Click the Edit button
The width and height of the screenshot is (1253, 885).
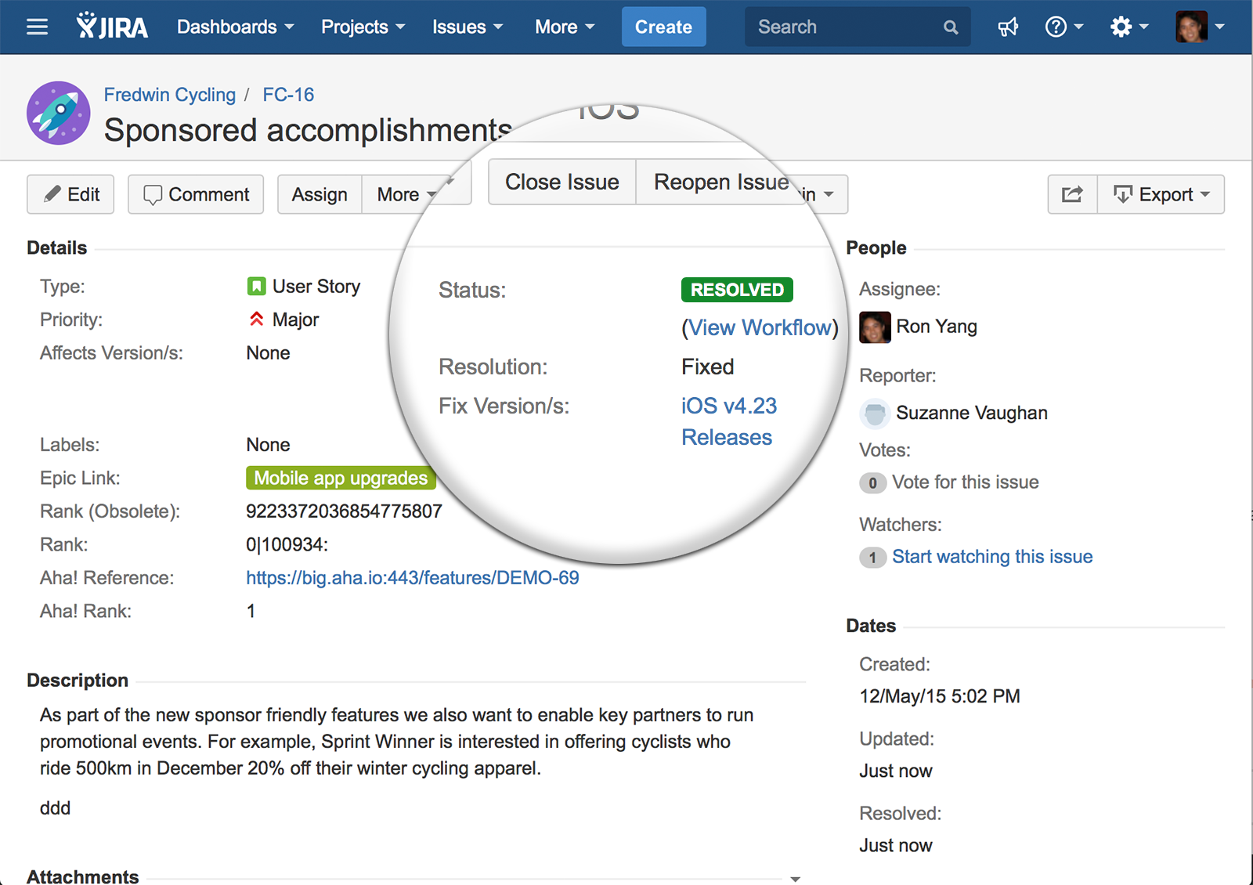[70, 194]
